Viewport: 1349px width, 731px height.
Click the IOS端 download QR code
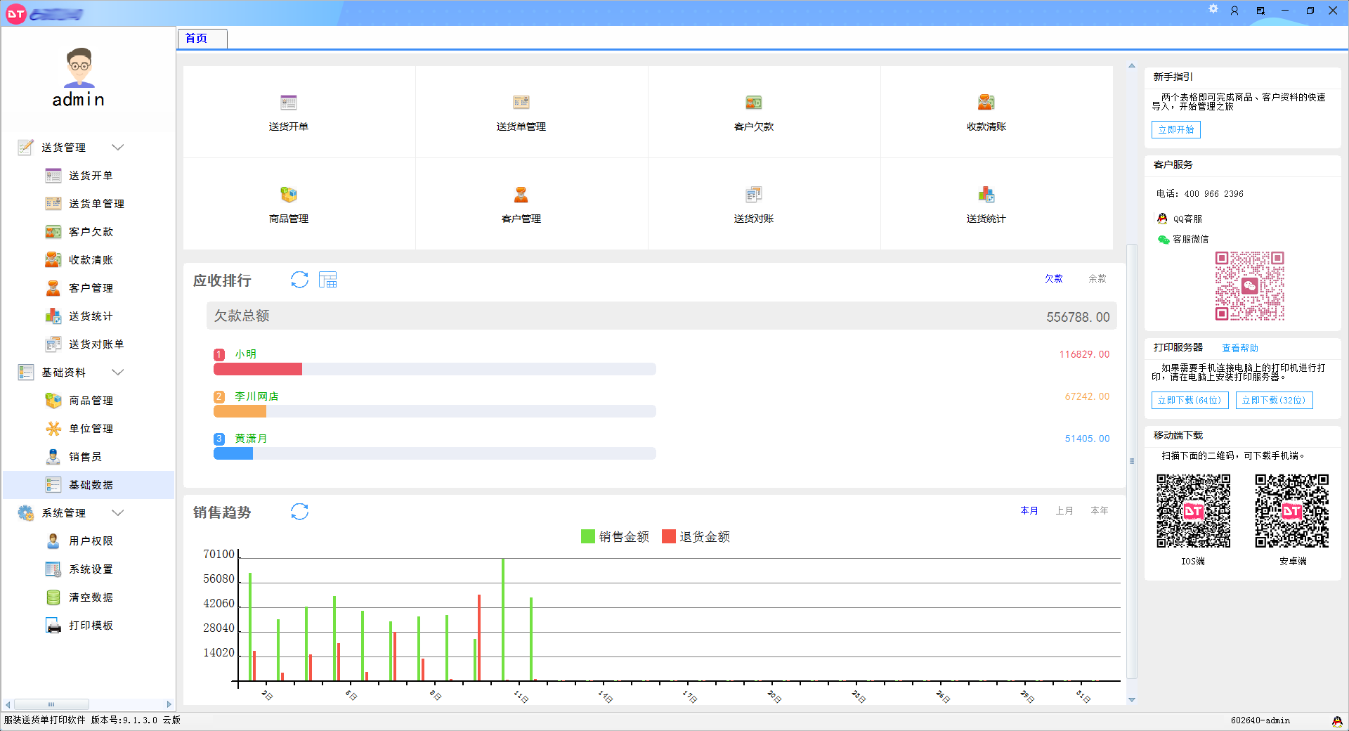[x=1194, y=511]
